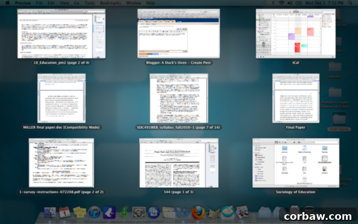Open Microsoft Word from the Dock
The width and height of the screenshot is (358, 224).
pos(183,212)
